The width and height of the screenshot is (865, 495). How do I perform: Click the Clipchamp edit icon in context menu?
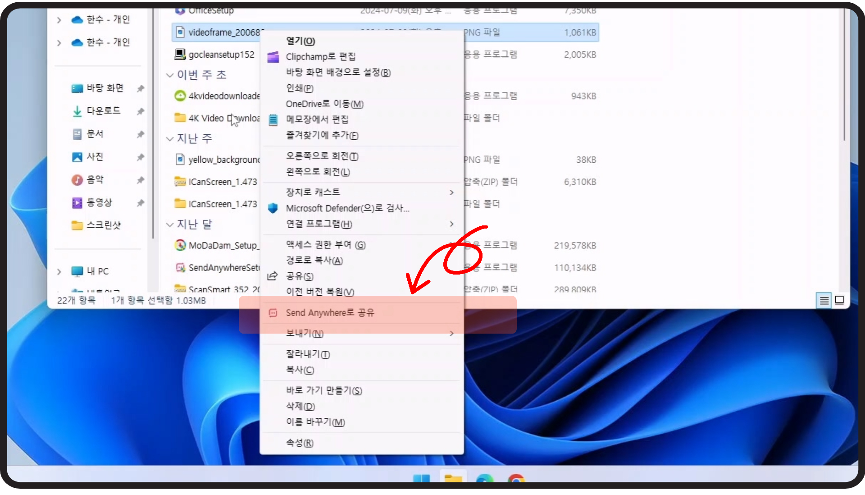point(273,57)
